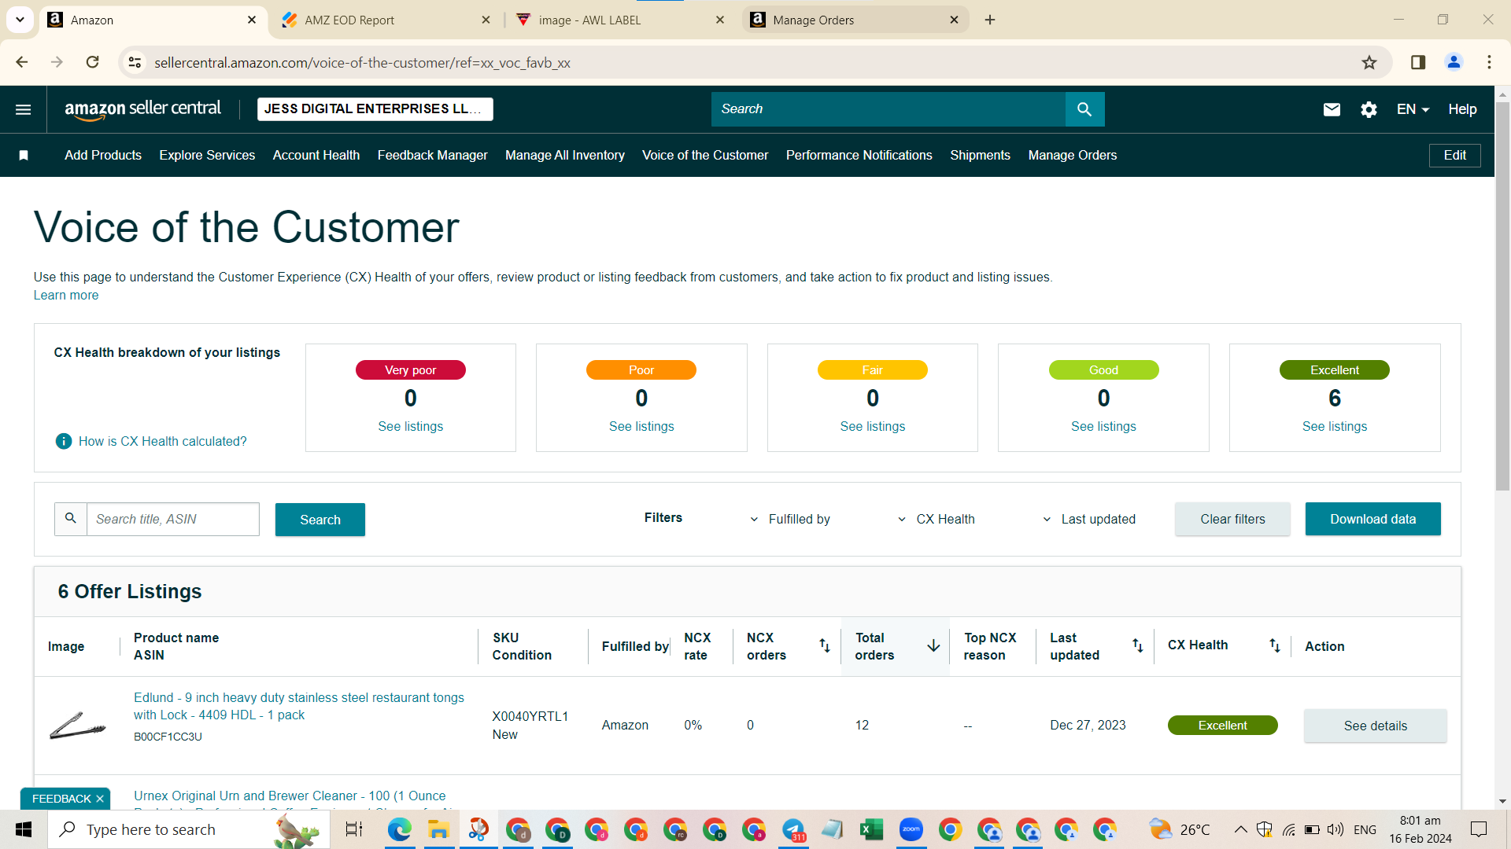View site information icon in address bar
The width and height of the screenshot is (1511, 849).
coord(135,62)
